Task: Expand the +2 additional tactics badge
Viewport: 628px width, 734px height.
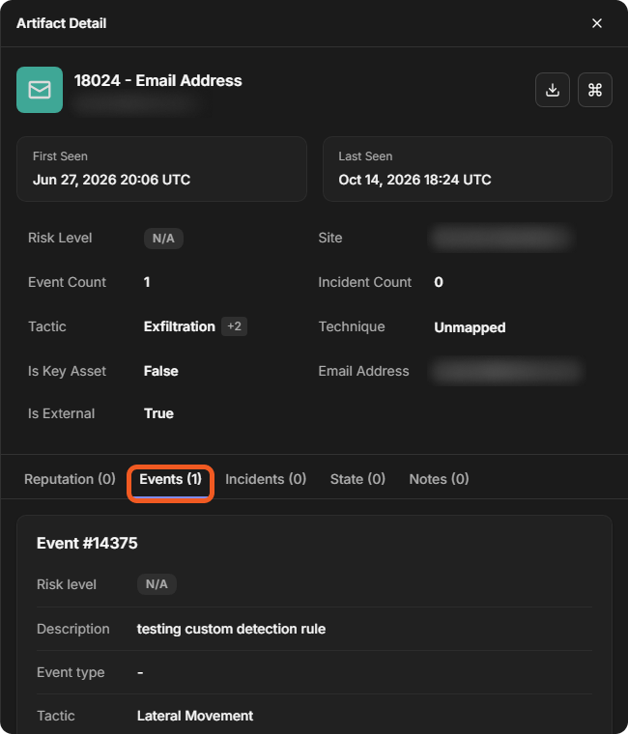Action: coord(234,326)
